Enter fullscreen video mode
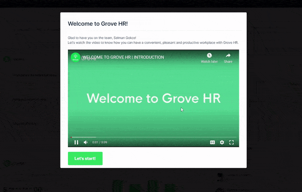The width and height of the screenshot is (302, 192). tap(231, 142)
